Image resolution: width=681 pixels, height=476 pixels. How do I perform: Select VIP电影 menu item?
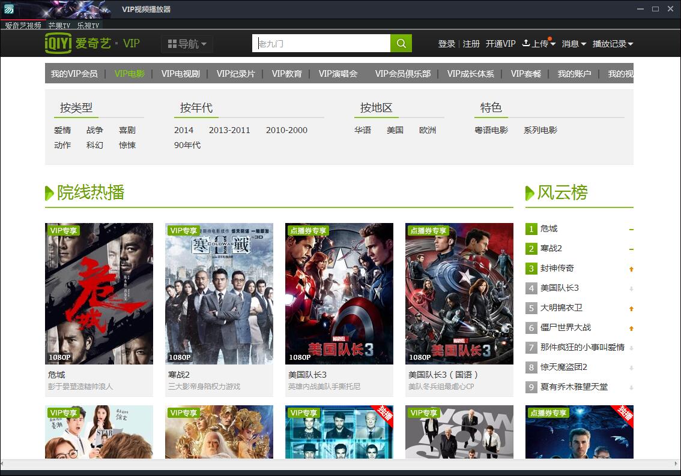pos(130,74)
